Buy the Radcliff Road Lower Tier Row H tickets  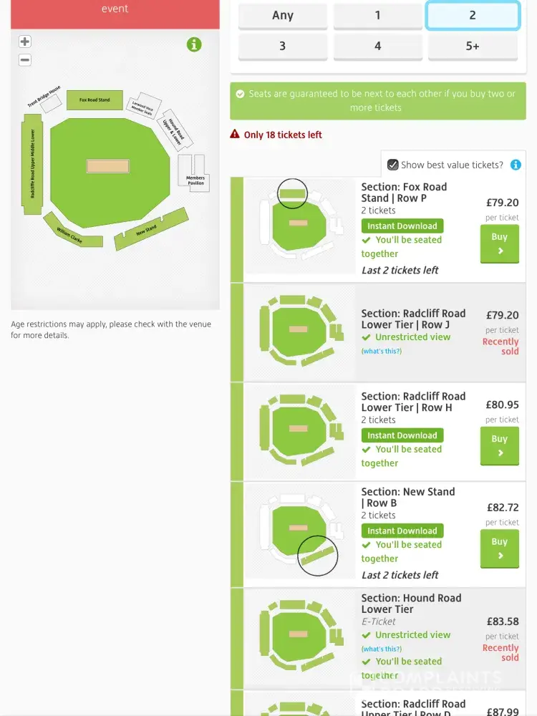point(499,445)
